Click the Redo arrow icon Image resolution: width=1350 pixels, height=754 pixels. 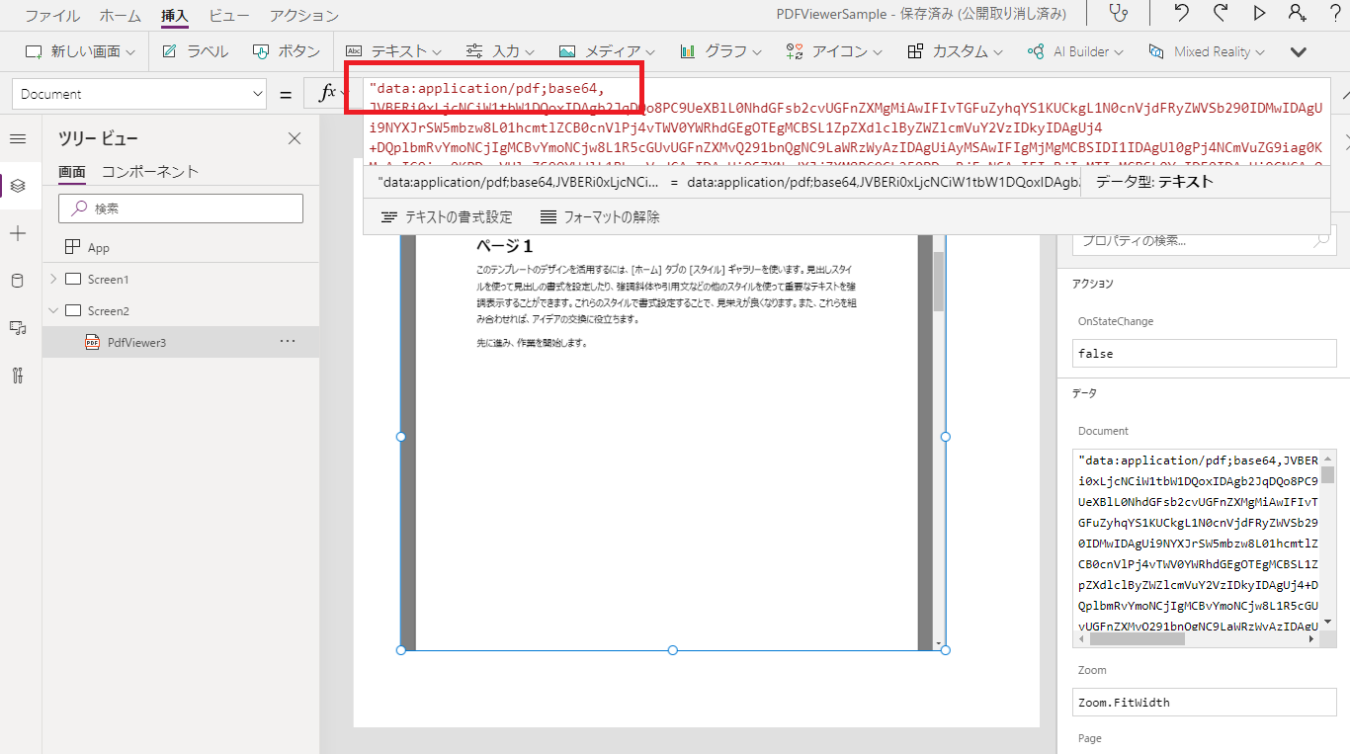(1221, 14)
